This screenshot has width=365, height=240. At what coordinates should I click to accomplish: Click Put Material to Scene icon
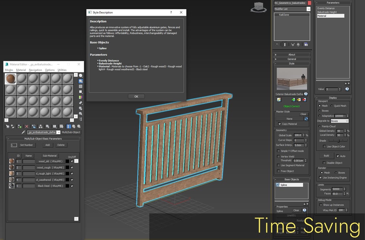[x=13, y=126]
